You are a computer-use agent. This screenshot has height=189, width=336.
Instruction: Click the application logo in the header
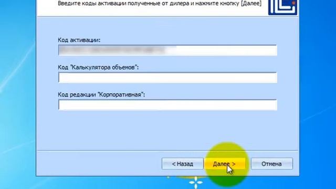(282, 7)
